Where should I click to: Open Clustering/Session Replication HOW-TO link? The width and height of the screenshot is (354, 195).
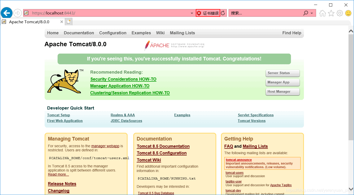coord(130,93)
